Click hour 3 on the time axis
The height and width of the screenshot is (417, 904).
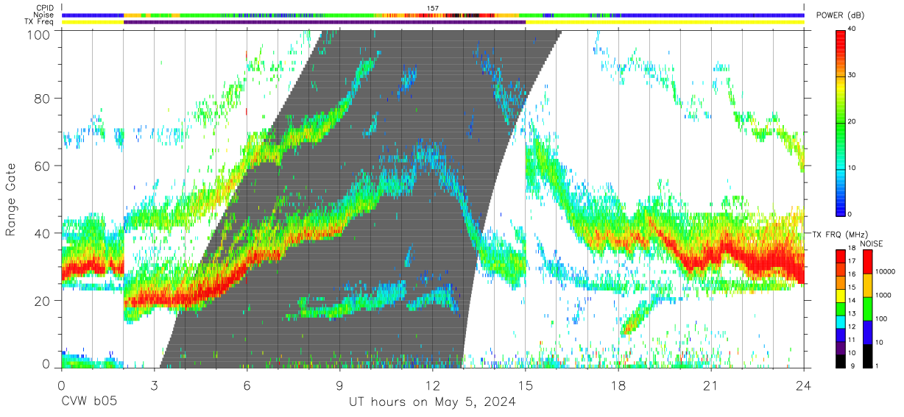point(154,385)
